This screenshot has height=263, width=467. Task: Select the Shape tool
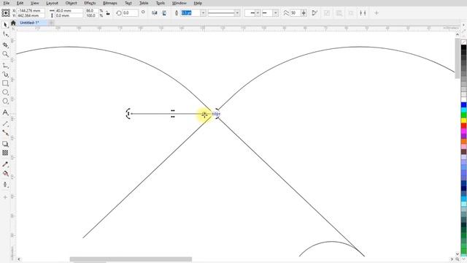coord(5,34)
